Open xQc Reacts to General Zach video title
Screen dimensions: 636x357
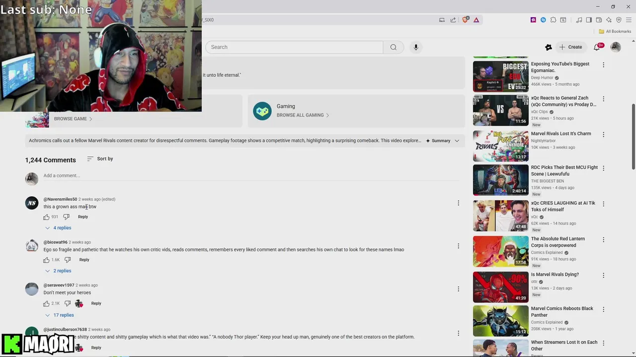[563, 101]
